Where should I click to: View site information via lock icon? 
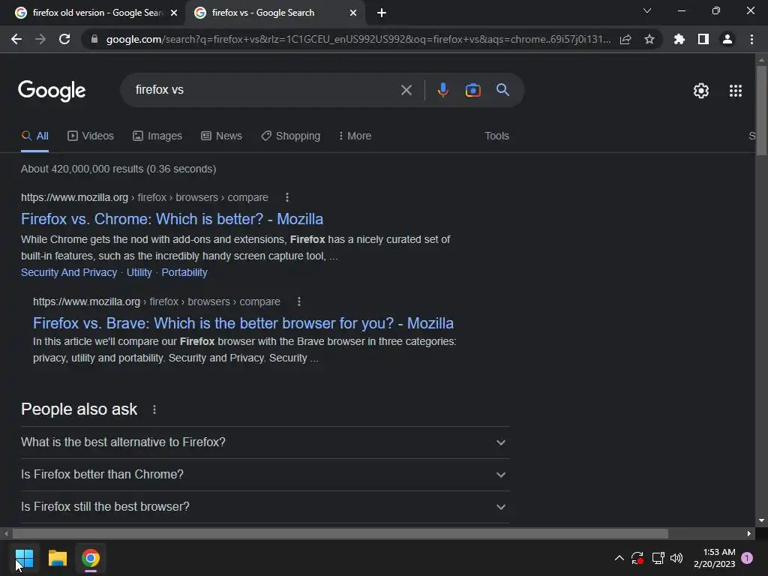coord(94,39)
